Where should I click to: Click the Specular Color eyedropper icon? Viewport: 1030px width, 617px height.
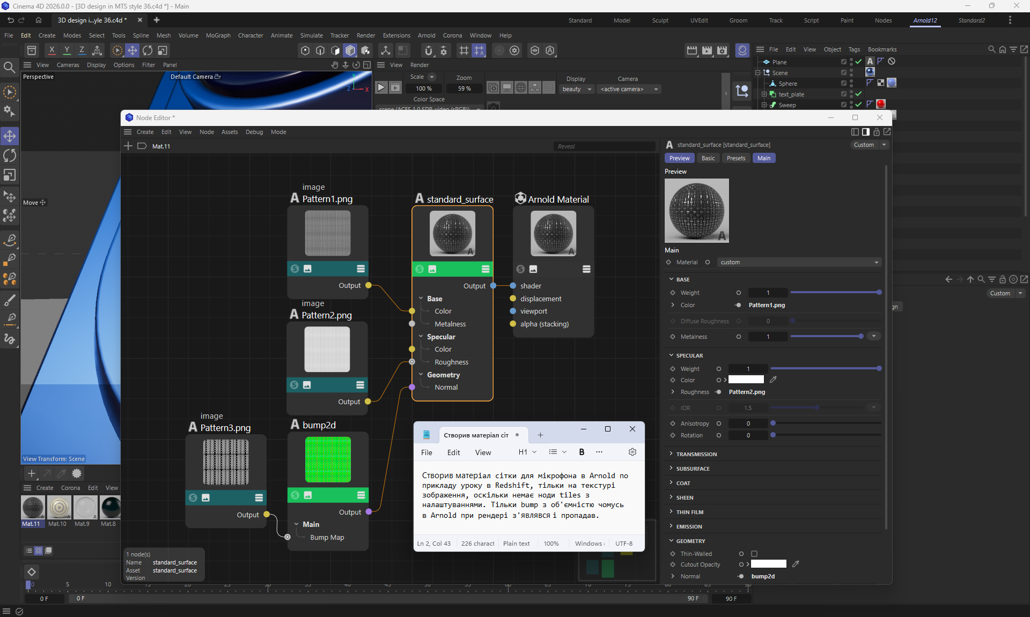click(773, 380)
